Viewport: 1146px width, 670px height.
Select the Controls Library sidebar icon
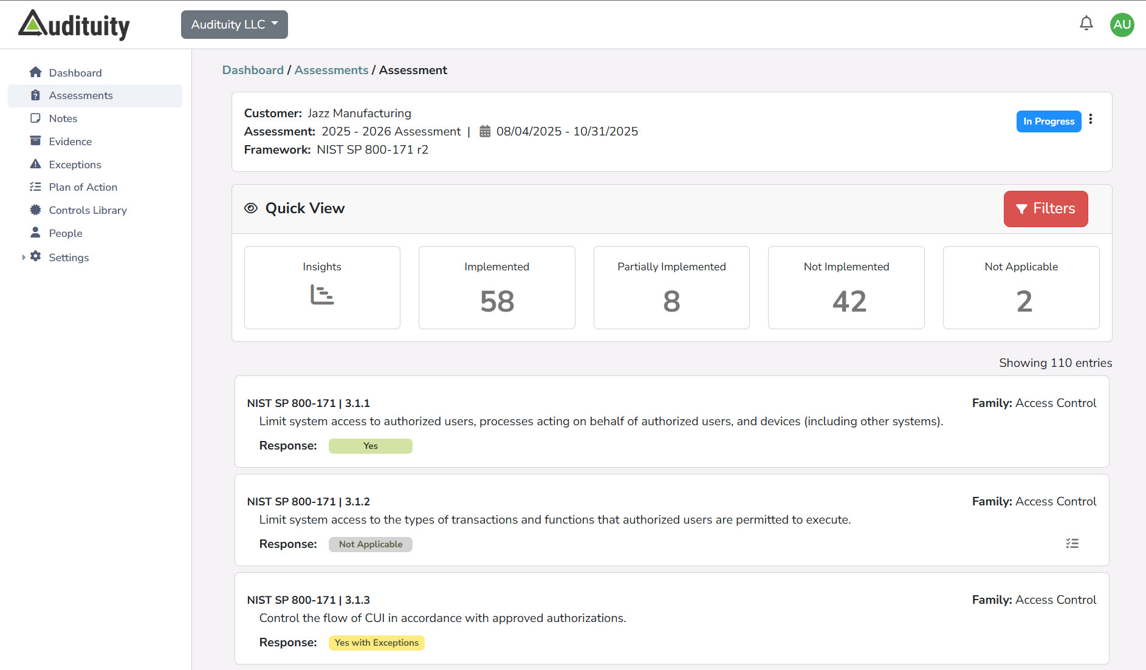click(36, 210)
